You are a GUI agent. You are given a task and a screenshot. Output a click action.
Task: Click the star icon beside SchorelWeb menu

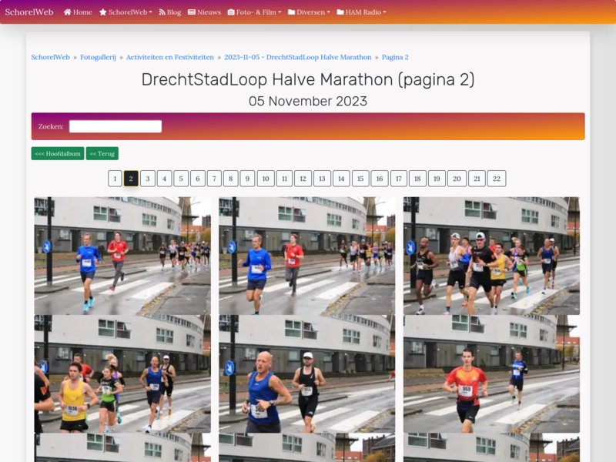click(x=103, y=12)
